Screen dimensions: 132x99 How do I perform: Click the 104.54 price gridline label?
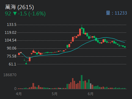(10, 40)
